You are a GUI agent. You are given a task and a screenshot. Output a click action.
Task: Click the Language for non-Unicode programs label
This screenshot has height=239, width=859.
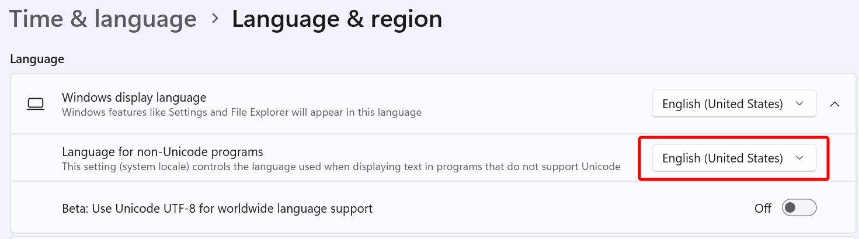point(162,152)
